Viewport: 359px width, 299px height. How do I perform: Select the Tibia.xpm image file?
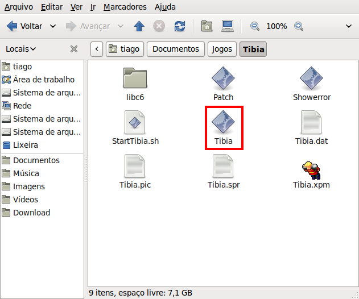pos(311,169)
